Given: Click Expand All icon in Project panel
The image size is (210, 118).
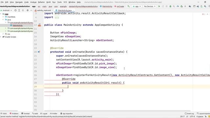Looking at the screenshot, I should [19, 10].
